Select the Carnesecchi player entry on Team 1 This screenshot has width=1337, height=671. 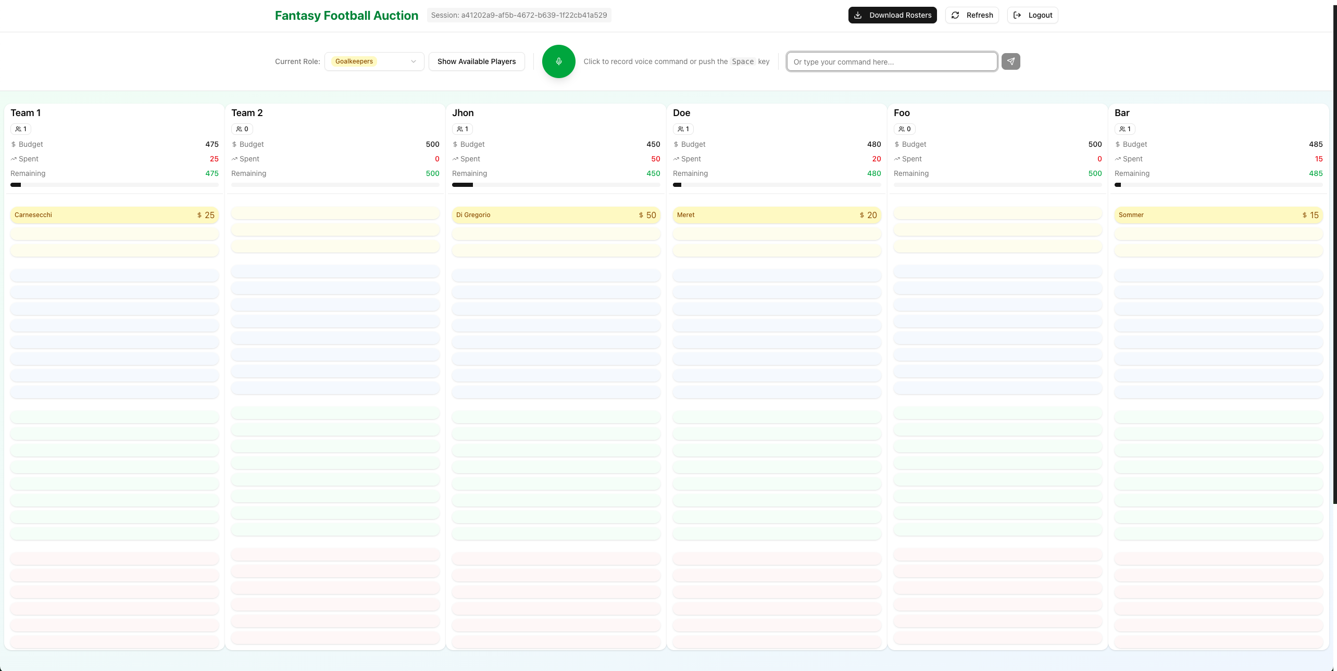(x=114, y=214)
